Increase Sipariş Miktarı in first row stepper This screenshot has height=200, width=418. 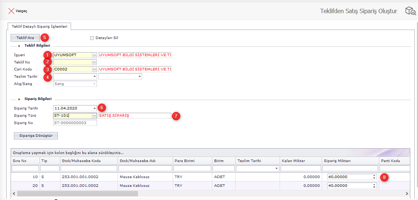click(374, 176)
